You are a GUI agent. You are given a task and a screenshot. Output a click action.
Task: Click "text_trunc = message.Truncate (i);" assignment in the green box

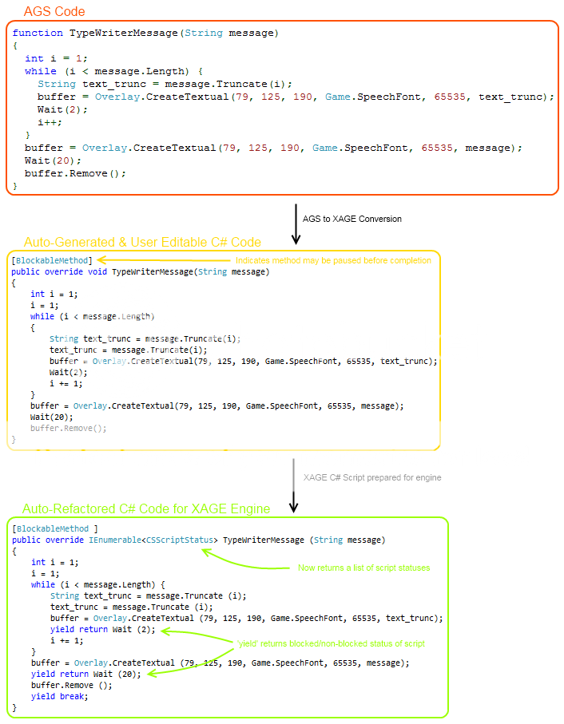132,607
